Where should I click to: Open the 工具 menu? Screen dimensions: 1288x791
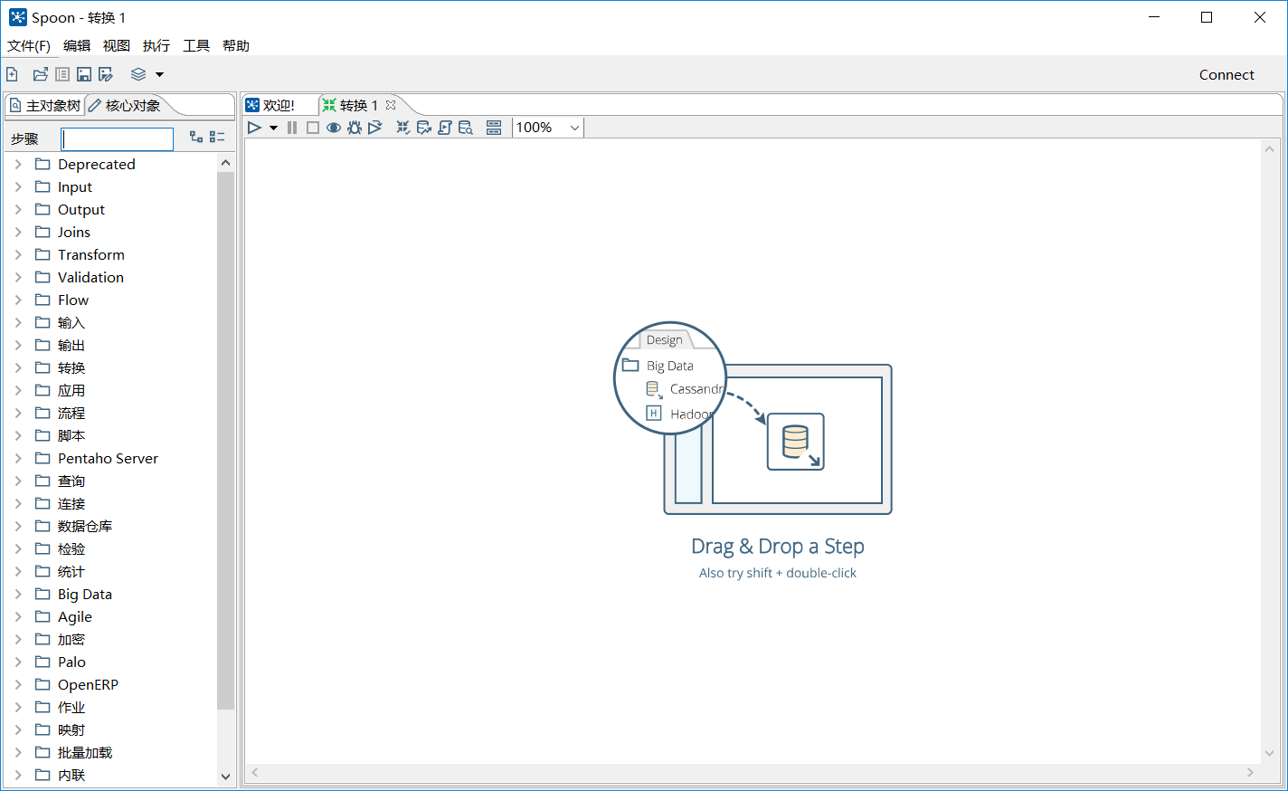tap(196, 46)
